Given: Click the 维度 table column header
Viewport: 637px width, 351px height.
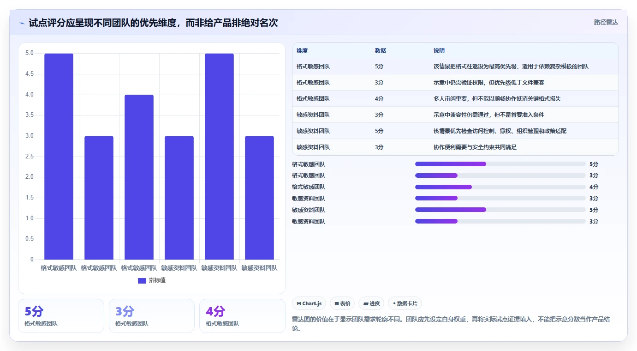Looking at the screenshot, I should [x=302, y=50].
